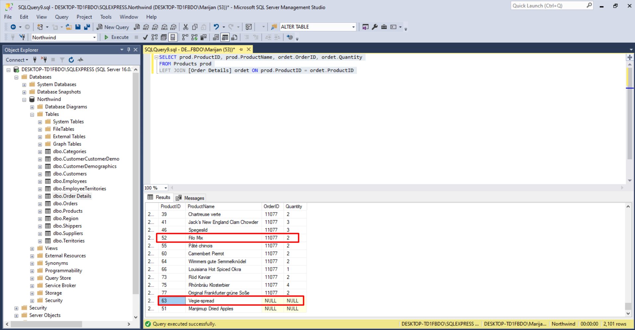Open the Query menu
This screenshot has height=330, width=635.
click(x=62, y=17)
